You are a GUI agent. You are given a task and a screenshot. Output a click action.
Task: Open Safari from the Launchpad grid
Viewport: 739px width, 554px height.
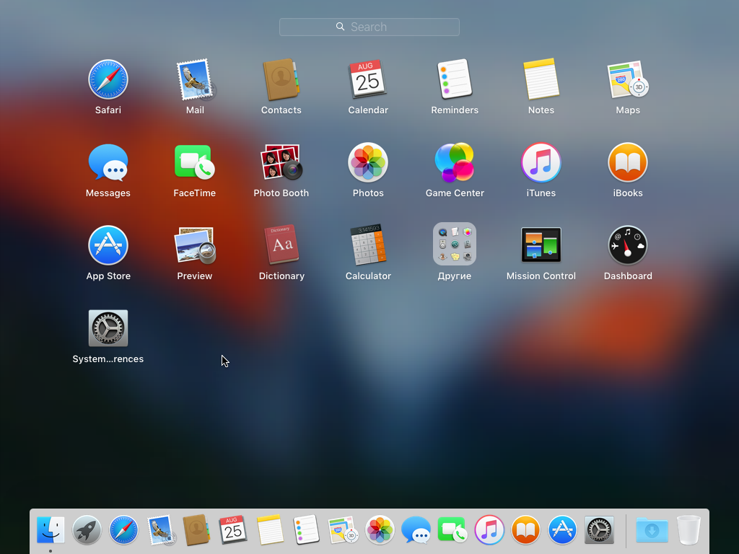tap(108, 79)
